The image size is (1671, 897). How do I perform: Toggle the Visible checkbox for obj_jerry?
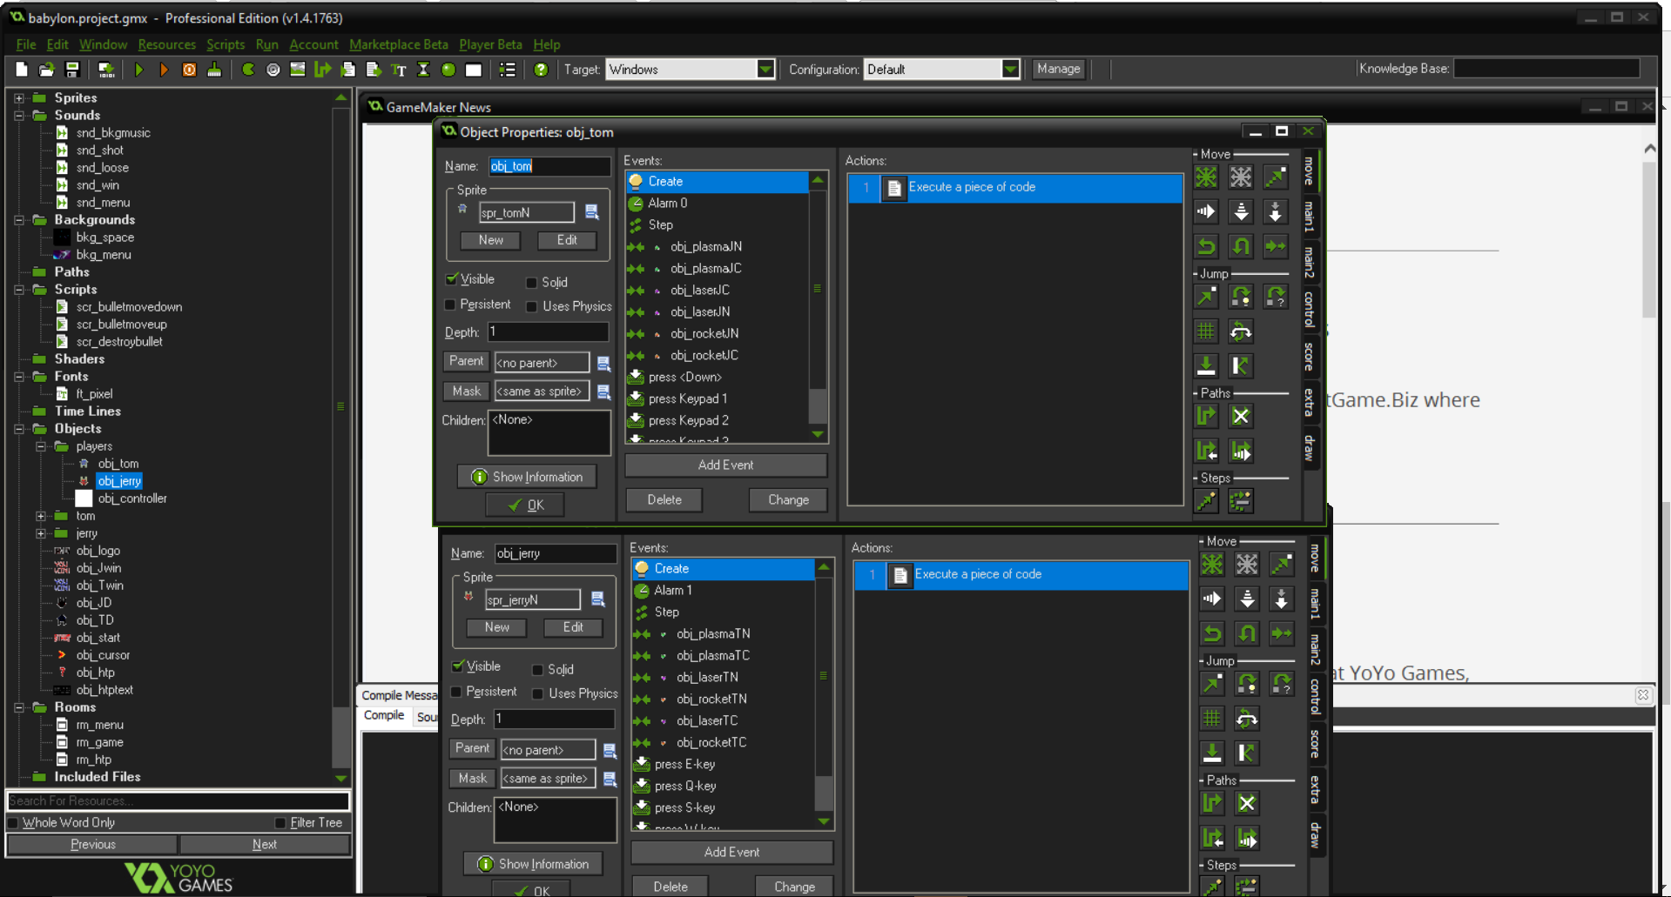[457, 666]
